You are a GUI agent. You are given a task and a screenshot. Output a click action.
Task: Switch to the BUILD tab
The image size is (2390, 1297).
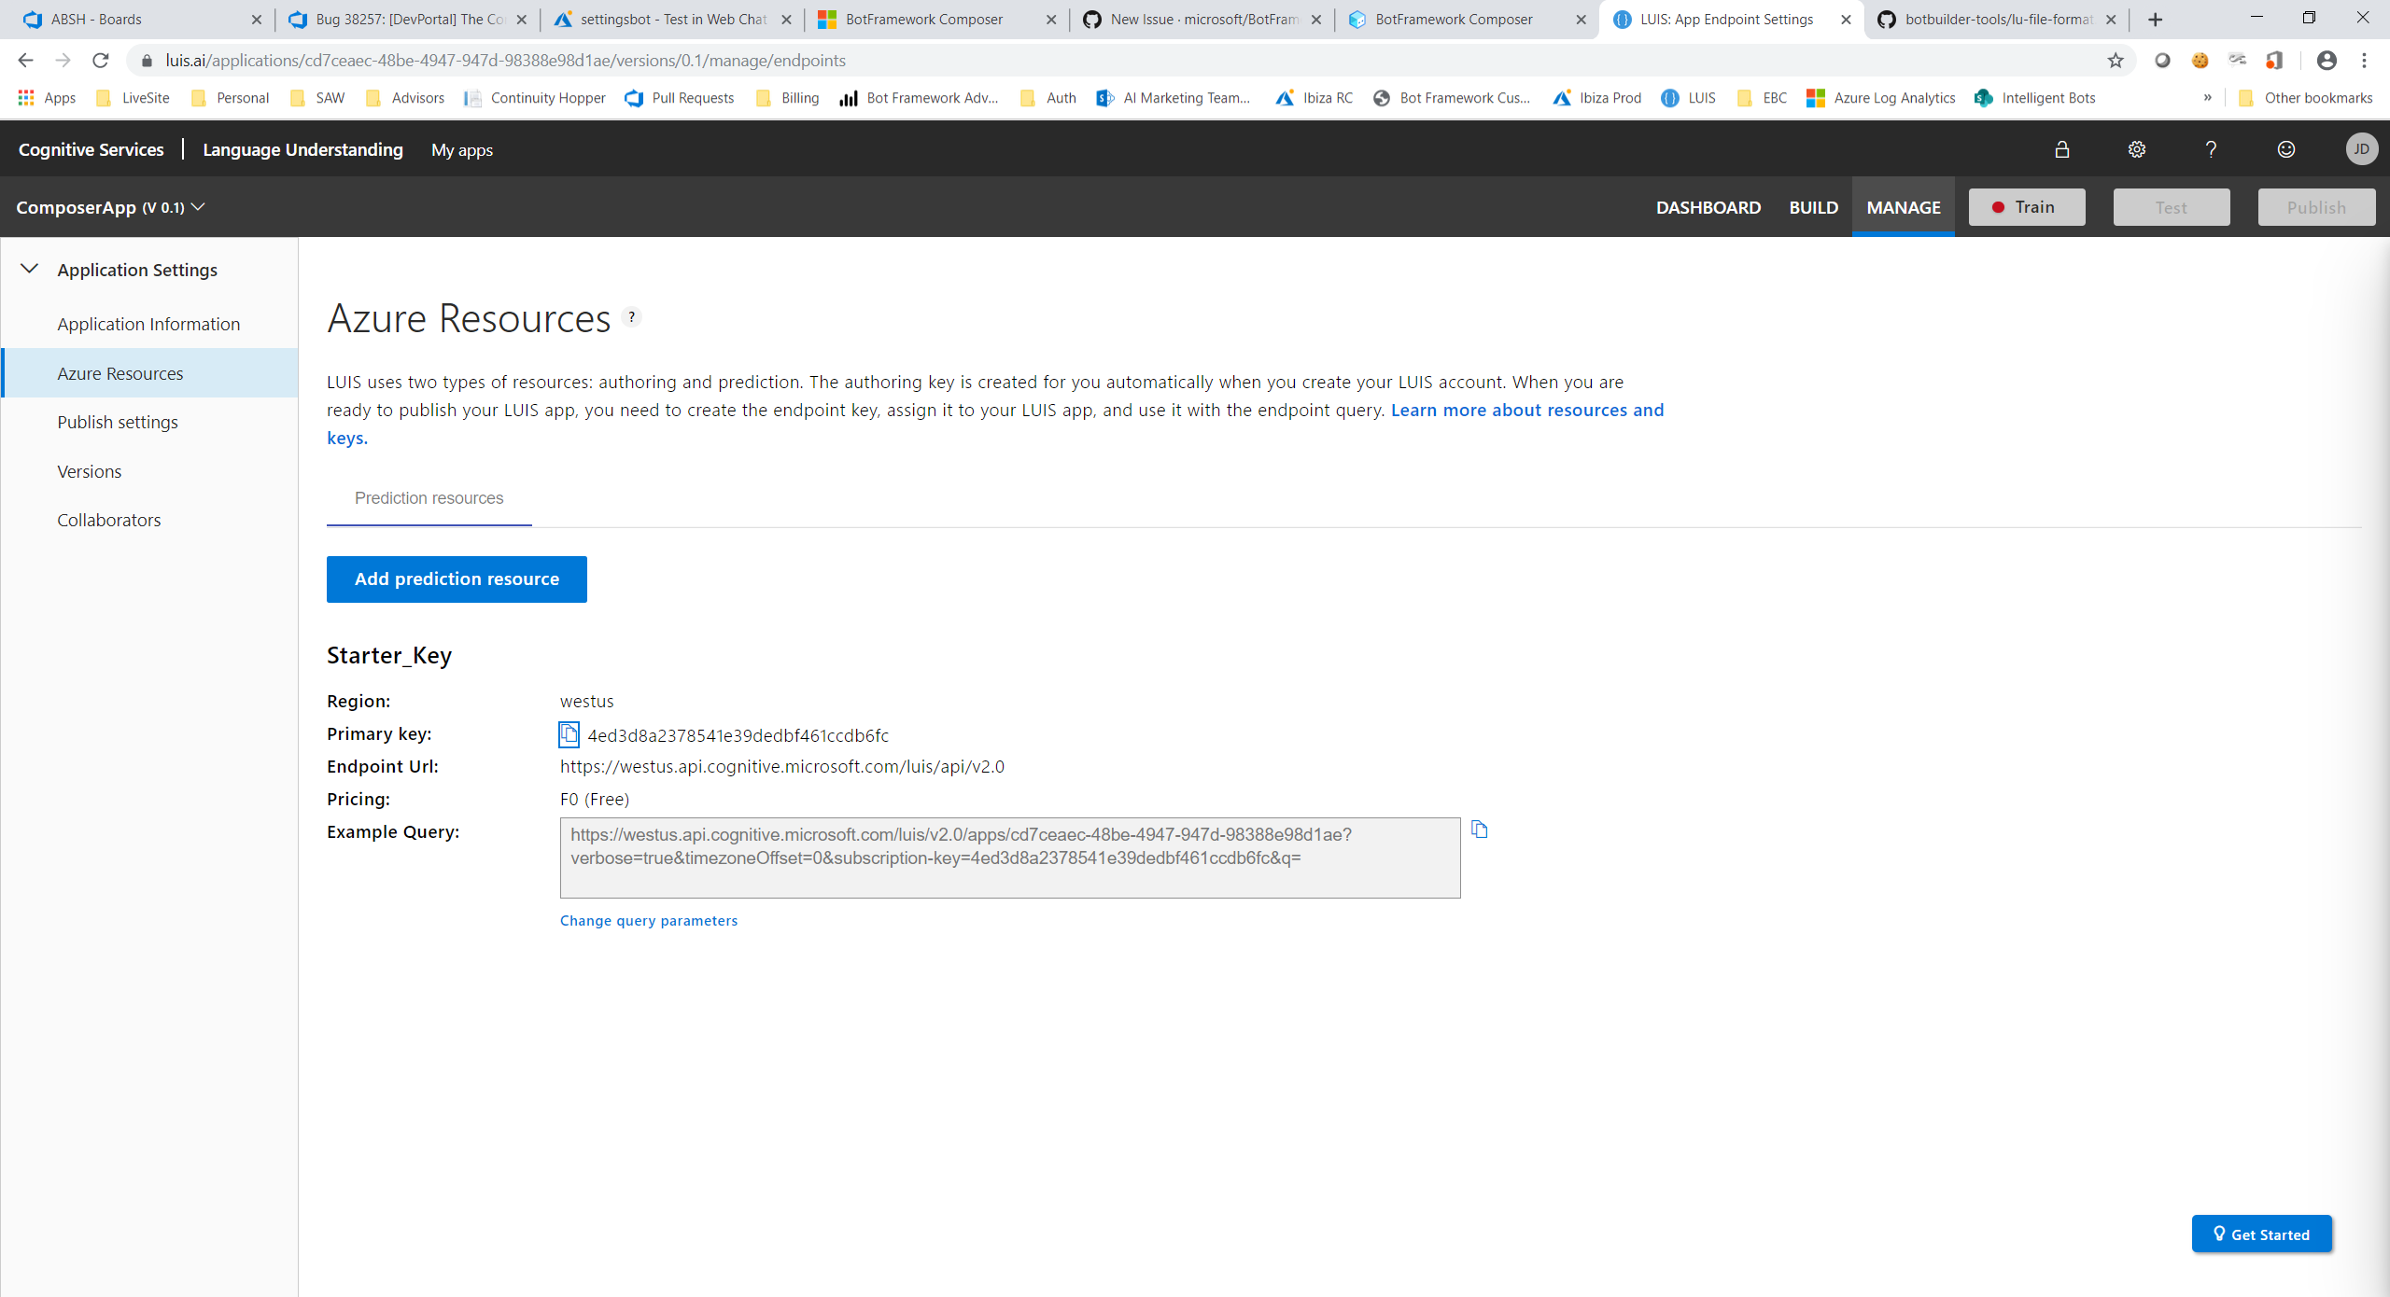coord(1814,207)
